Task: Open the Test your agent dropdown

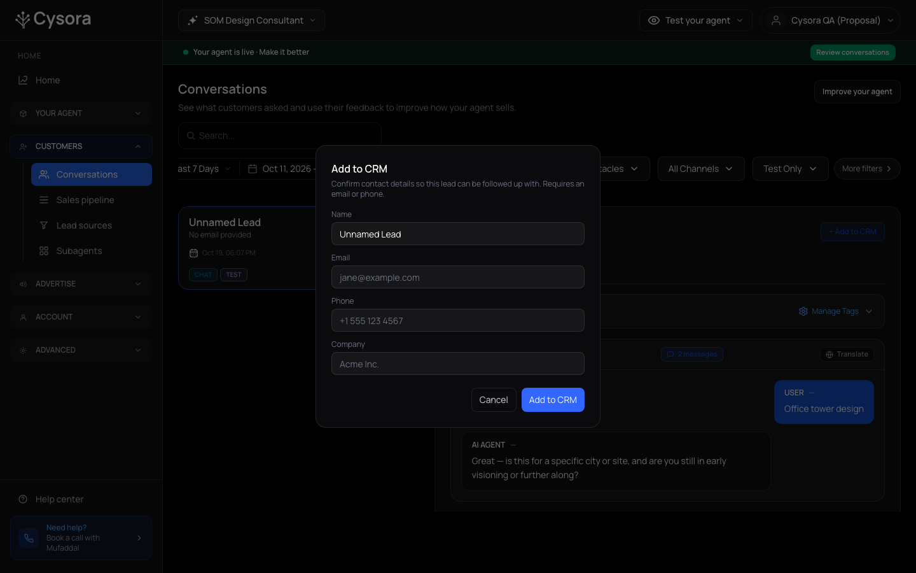Action: tap(696, 20)
